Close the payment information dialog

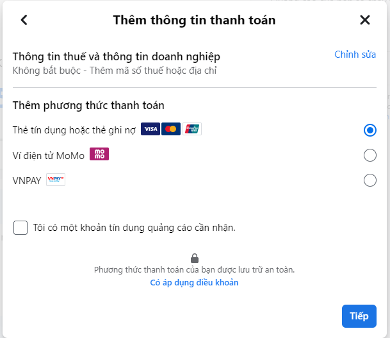365,20
